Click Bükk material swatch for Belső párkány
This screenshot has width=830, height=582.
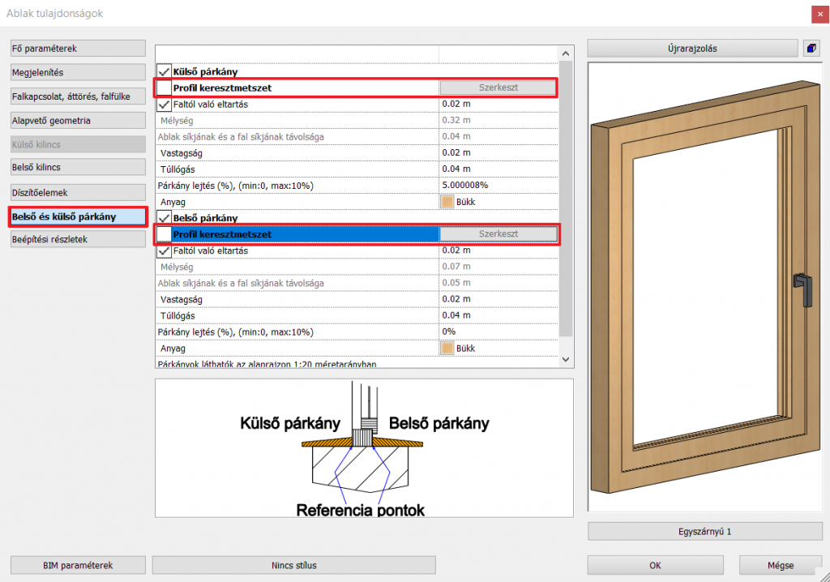tap(447, 349)
